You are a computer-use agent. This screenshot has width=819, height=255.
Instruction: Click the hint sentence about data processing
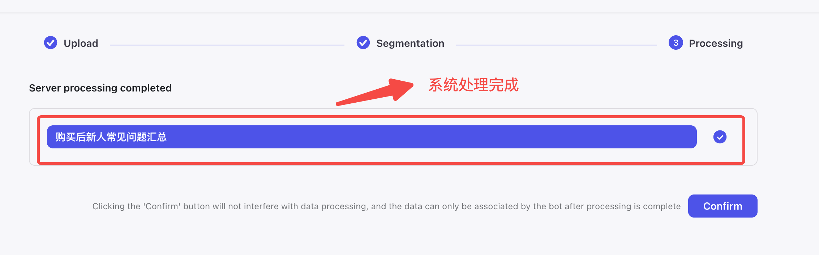coord(386,206)
